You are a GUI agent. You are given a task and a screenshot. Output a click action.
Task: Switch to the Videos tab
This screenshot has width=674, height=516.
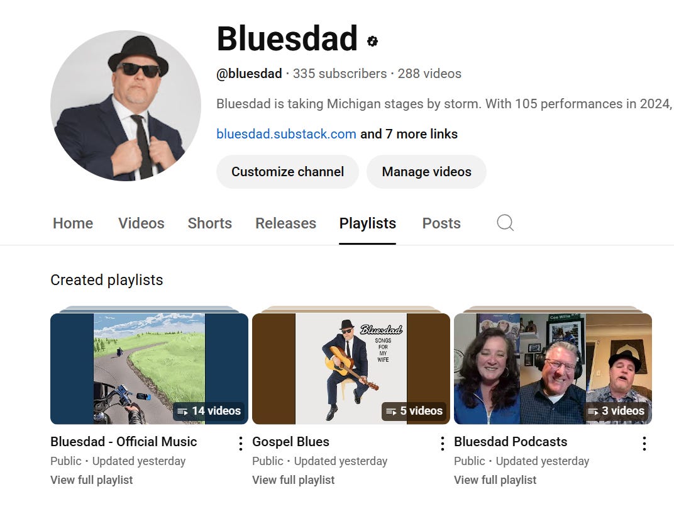[x=141, y=223]
